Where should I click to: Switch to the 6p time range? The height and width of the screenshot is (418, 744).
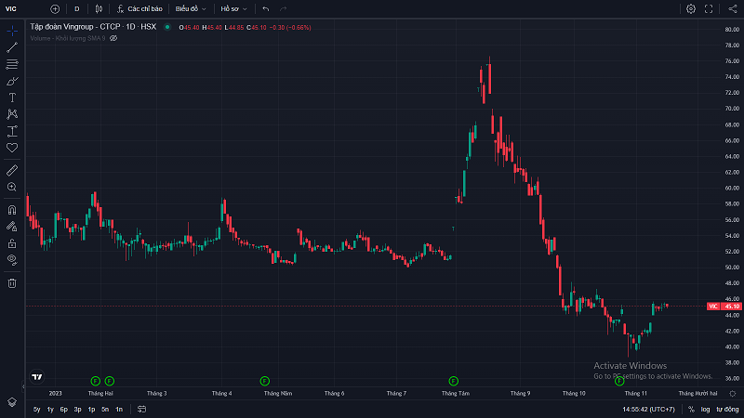pos(64,410)
